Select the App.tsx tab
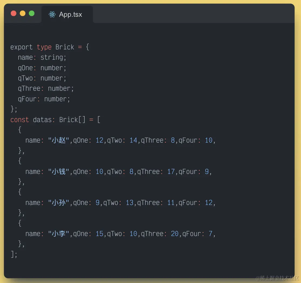This screenshot has width=301, height=283. 67,14
